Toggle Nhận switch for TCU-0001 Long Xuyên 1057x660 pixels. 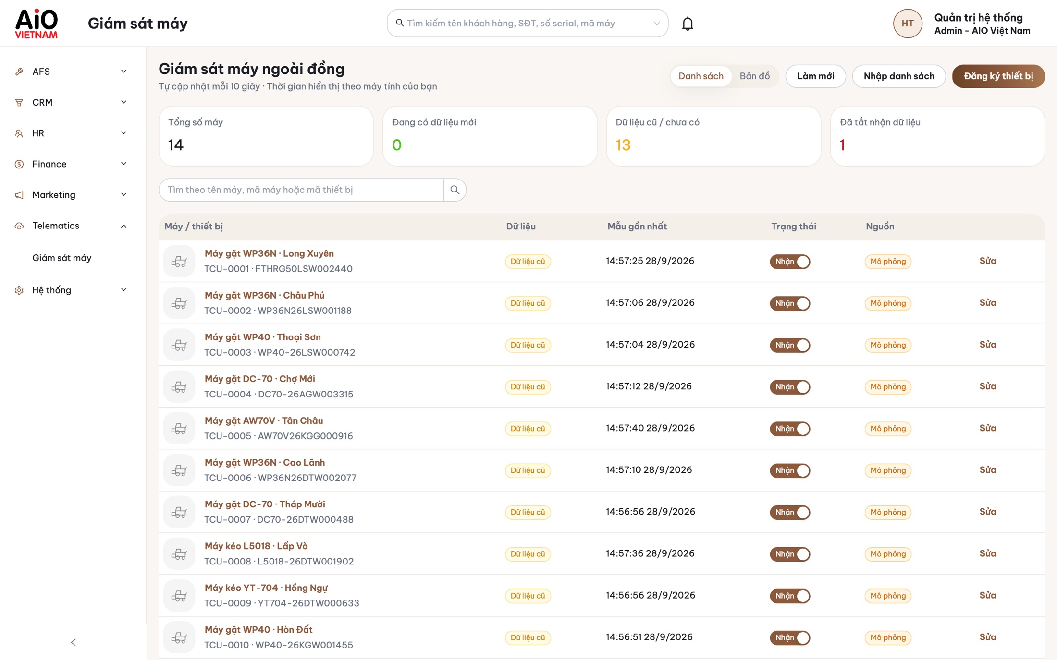tap(790, 262)
